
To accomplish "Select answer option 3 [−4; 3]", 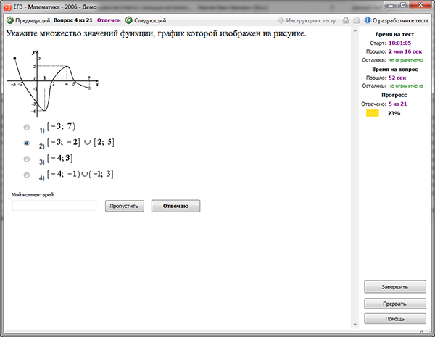I will click(x=27, y=159).
